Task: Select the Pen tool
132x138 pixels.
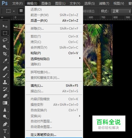Action: click(x=5, y=124)
